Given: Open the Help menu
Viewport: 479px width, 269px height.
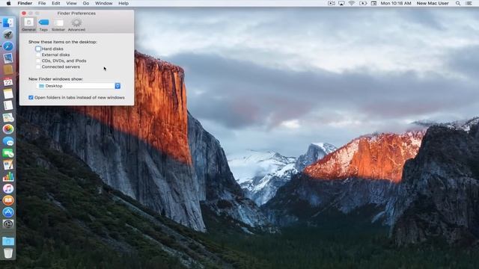Looking at the screenshot, I should [x=123, y=3].
